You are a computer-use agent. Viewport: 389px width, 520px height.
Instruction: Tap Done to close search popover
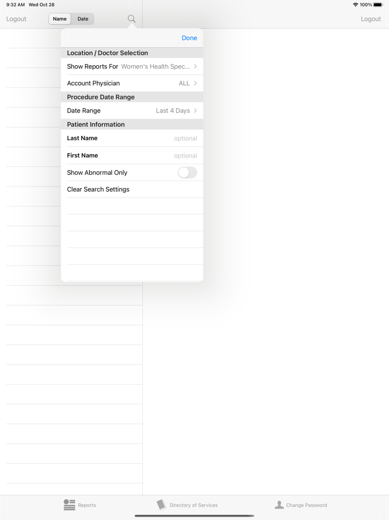click(x=189, y=38)
